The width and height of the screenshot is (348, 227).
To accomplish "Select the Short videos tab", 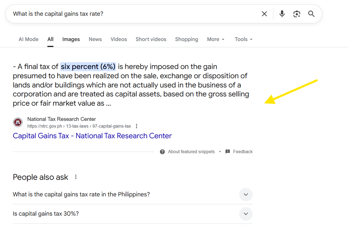I will [x=151, y=39].
